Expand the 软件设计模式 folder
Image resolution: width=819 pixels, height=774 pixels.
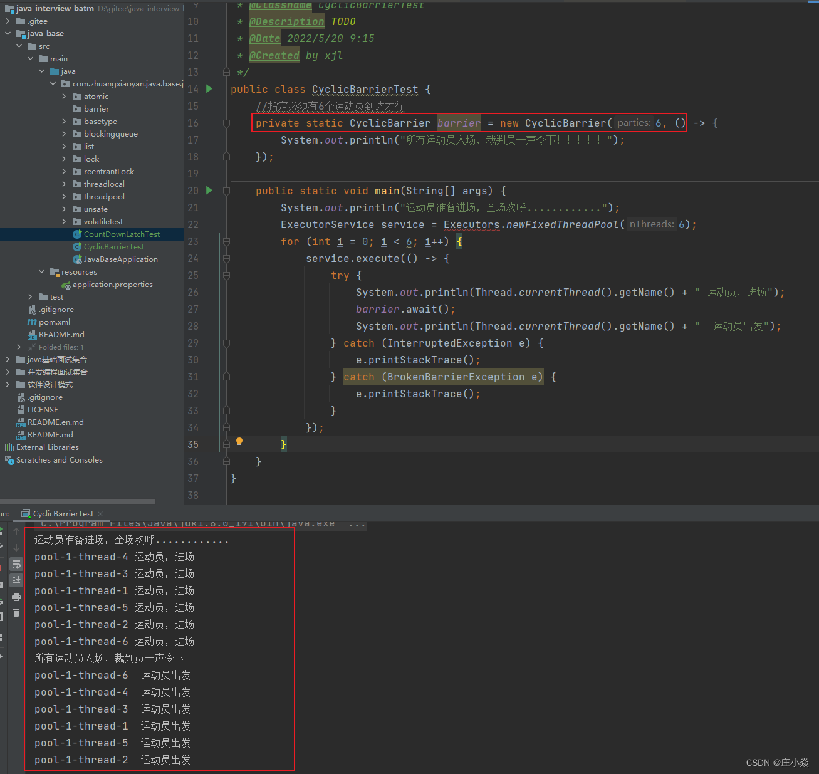(8, 385)
